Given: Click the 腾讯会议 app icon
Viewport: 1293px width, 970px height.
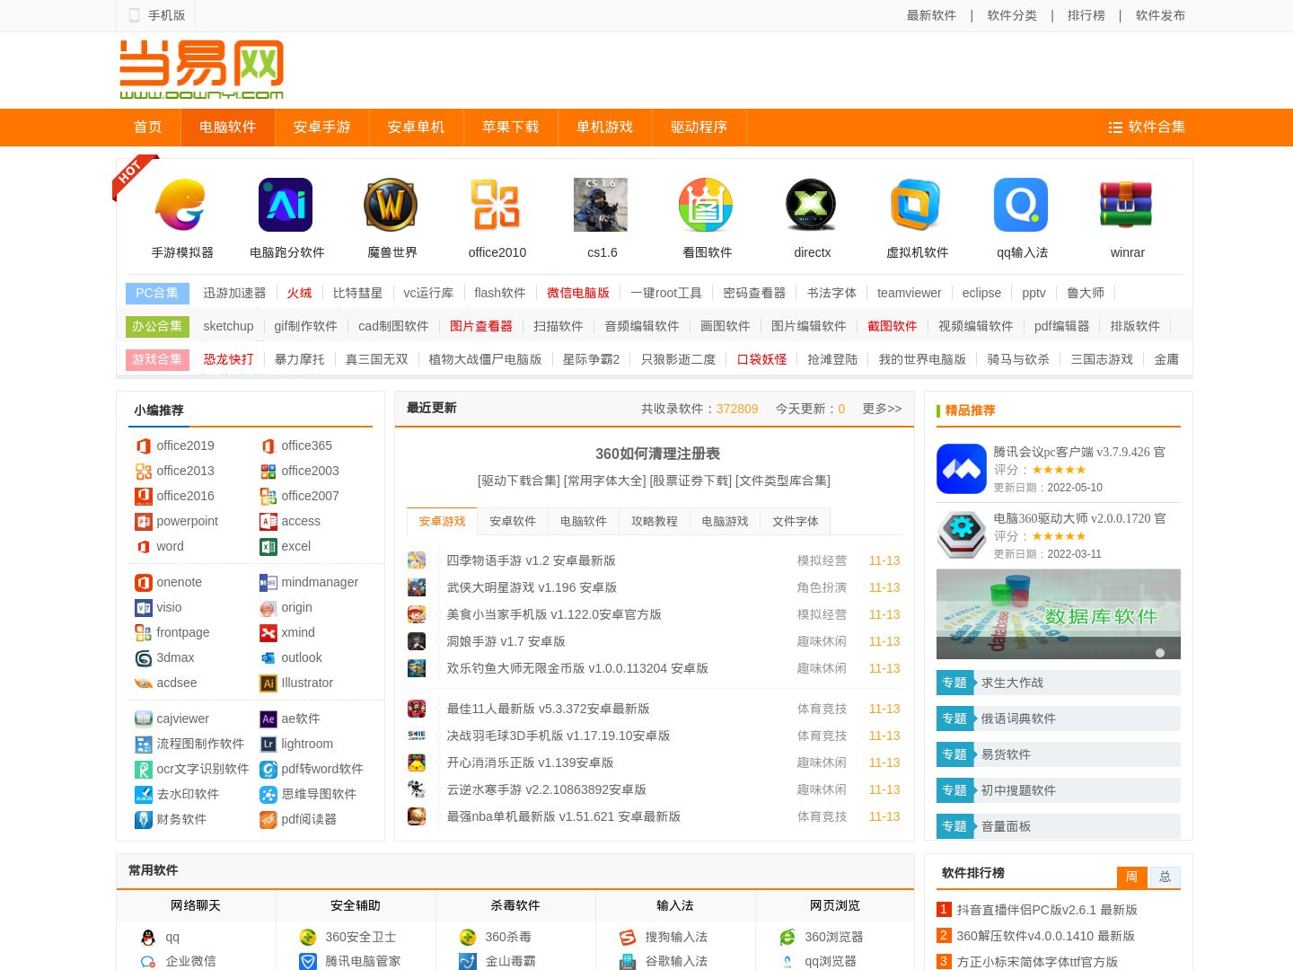Looking at the screenshot, I should (962, 469).
